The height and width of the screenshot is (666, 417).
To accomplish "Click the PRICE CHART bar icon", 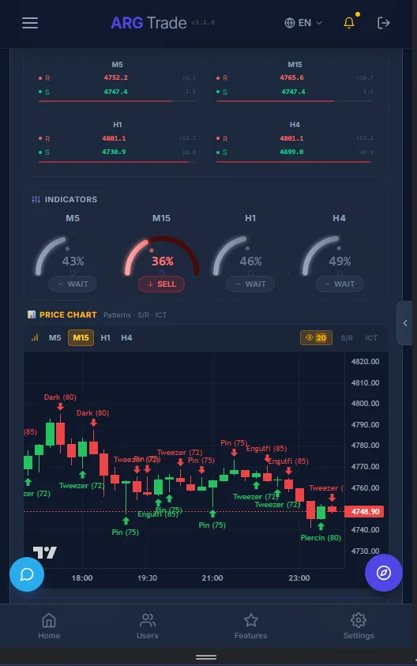I will (x=32, y=314).
